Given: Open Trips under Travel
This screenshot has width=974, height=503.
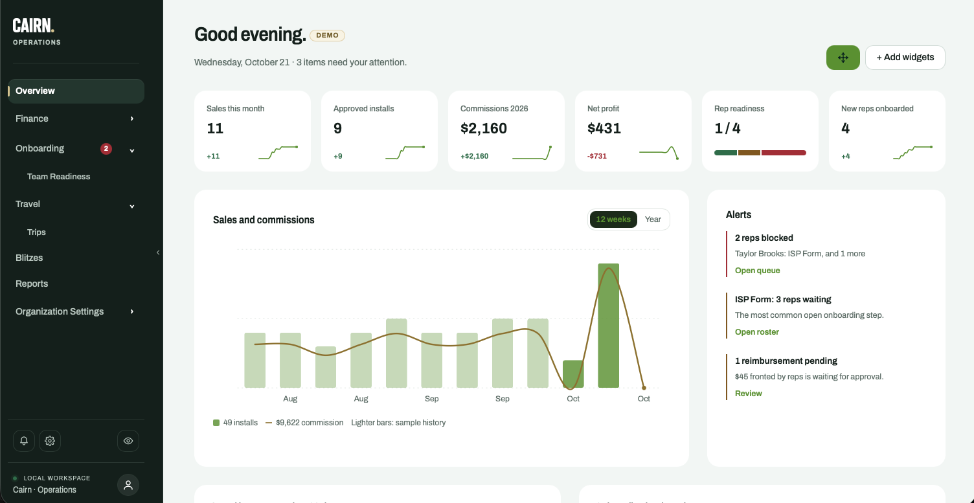Looking at the screenshot, I should [x=36, y=232].
